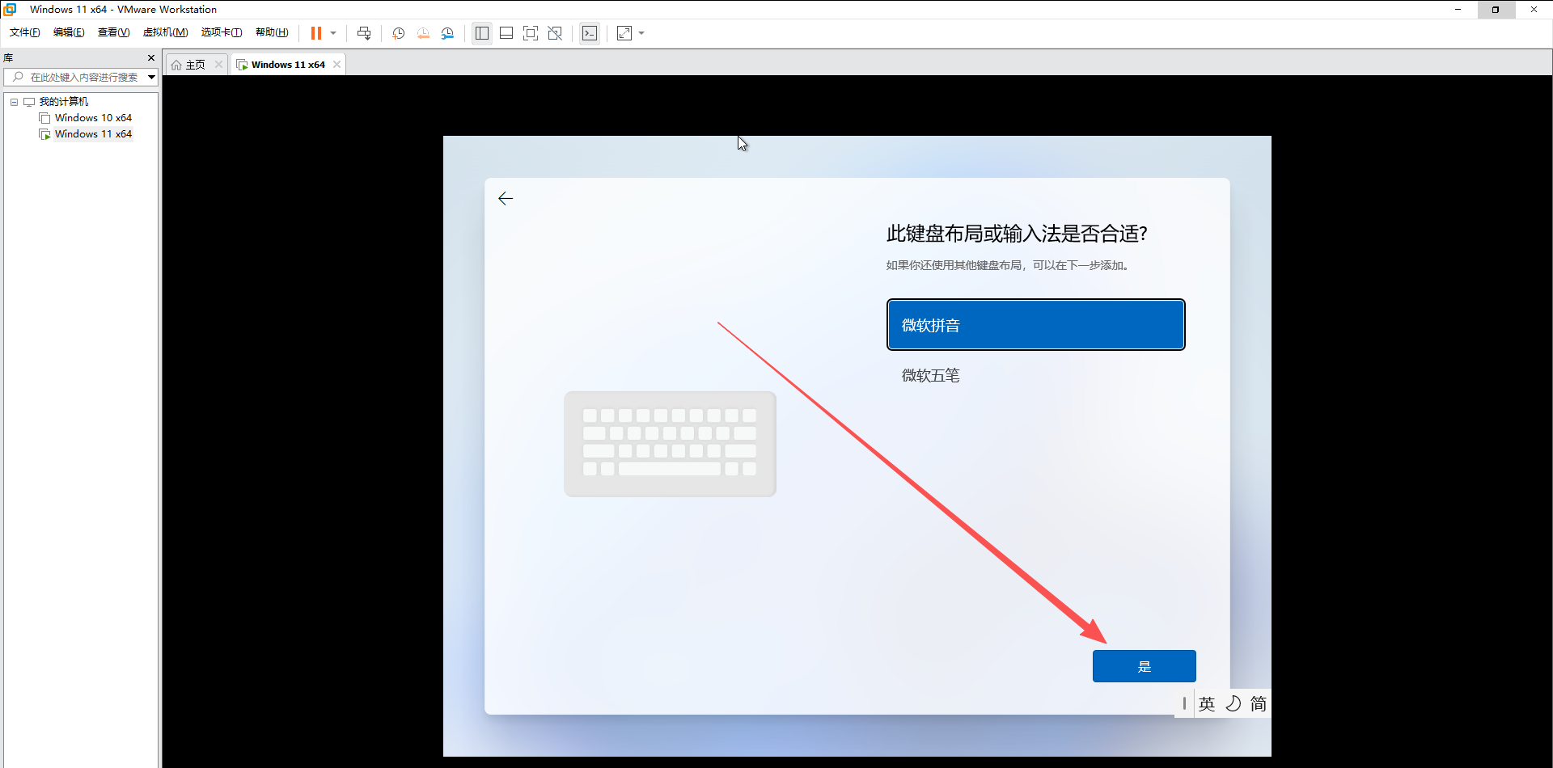Toggle the half-moon full/half width indicator
1553x768 pixels.
coord(1233,704)
